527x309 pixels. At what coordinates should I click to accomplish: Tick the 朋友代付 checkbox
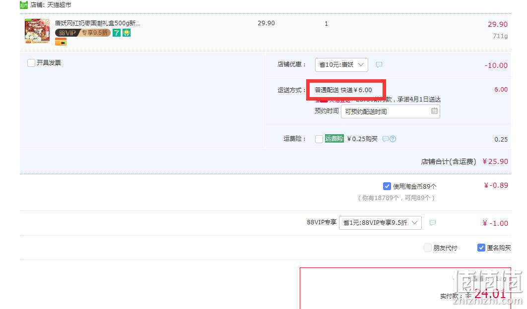coord(428,248)
